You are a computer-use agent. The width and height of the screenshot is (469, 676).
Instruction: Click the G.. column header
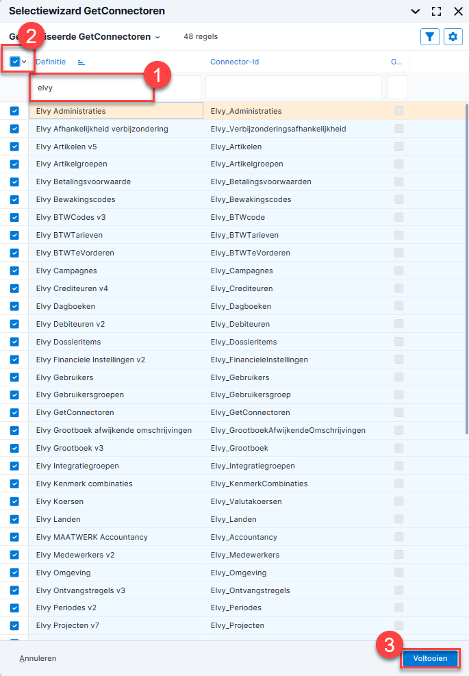(x=396, y=62)
